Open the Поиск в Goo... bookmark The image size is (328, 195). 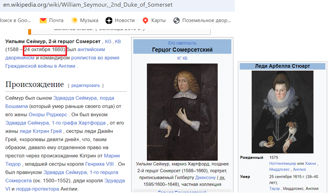point(15,21)
